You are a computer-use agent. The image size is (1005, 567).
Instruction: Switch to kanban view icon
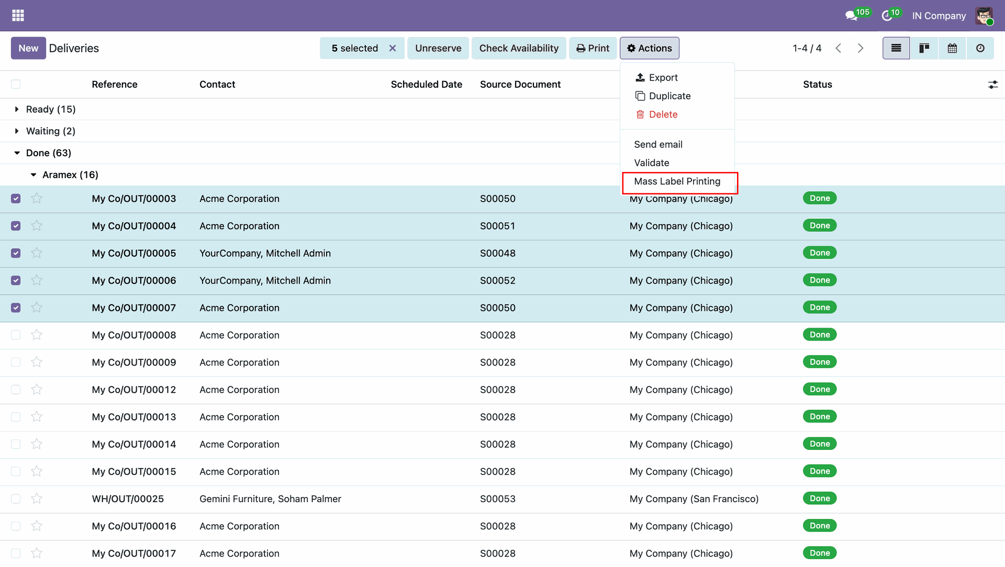coord(924,48)
